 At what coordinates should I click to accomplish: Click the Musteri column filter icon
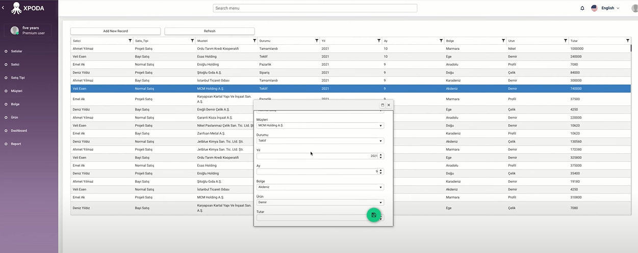[x=254, y=41]
